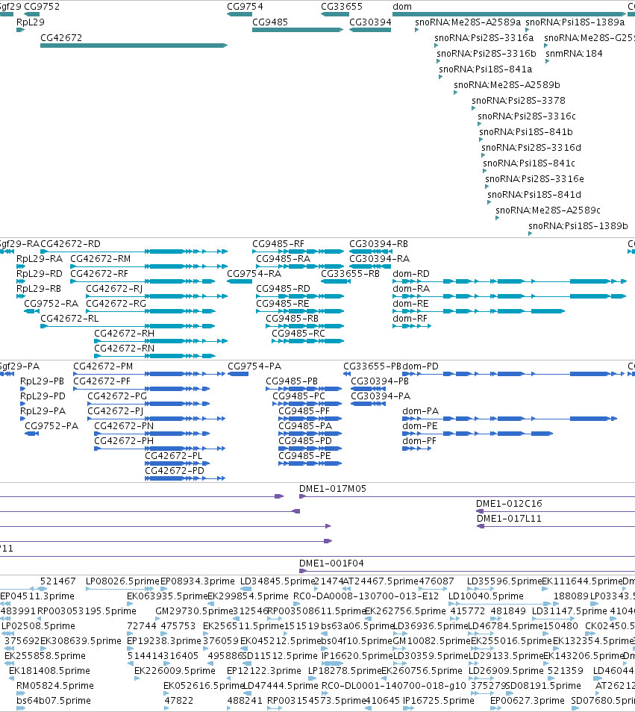This screenshot has height=712, width=635.
Task: Click EST EK181408.5prime
Action: point(49,671)
